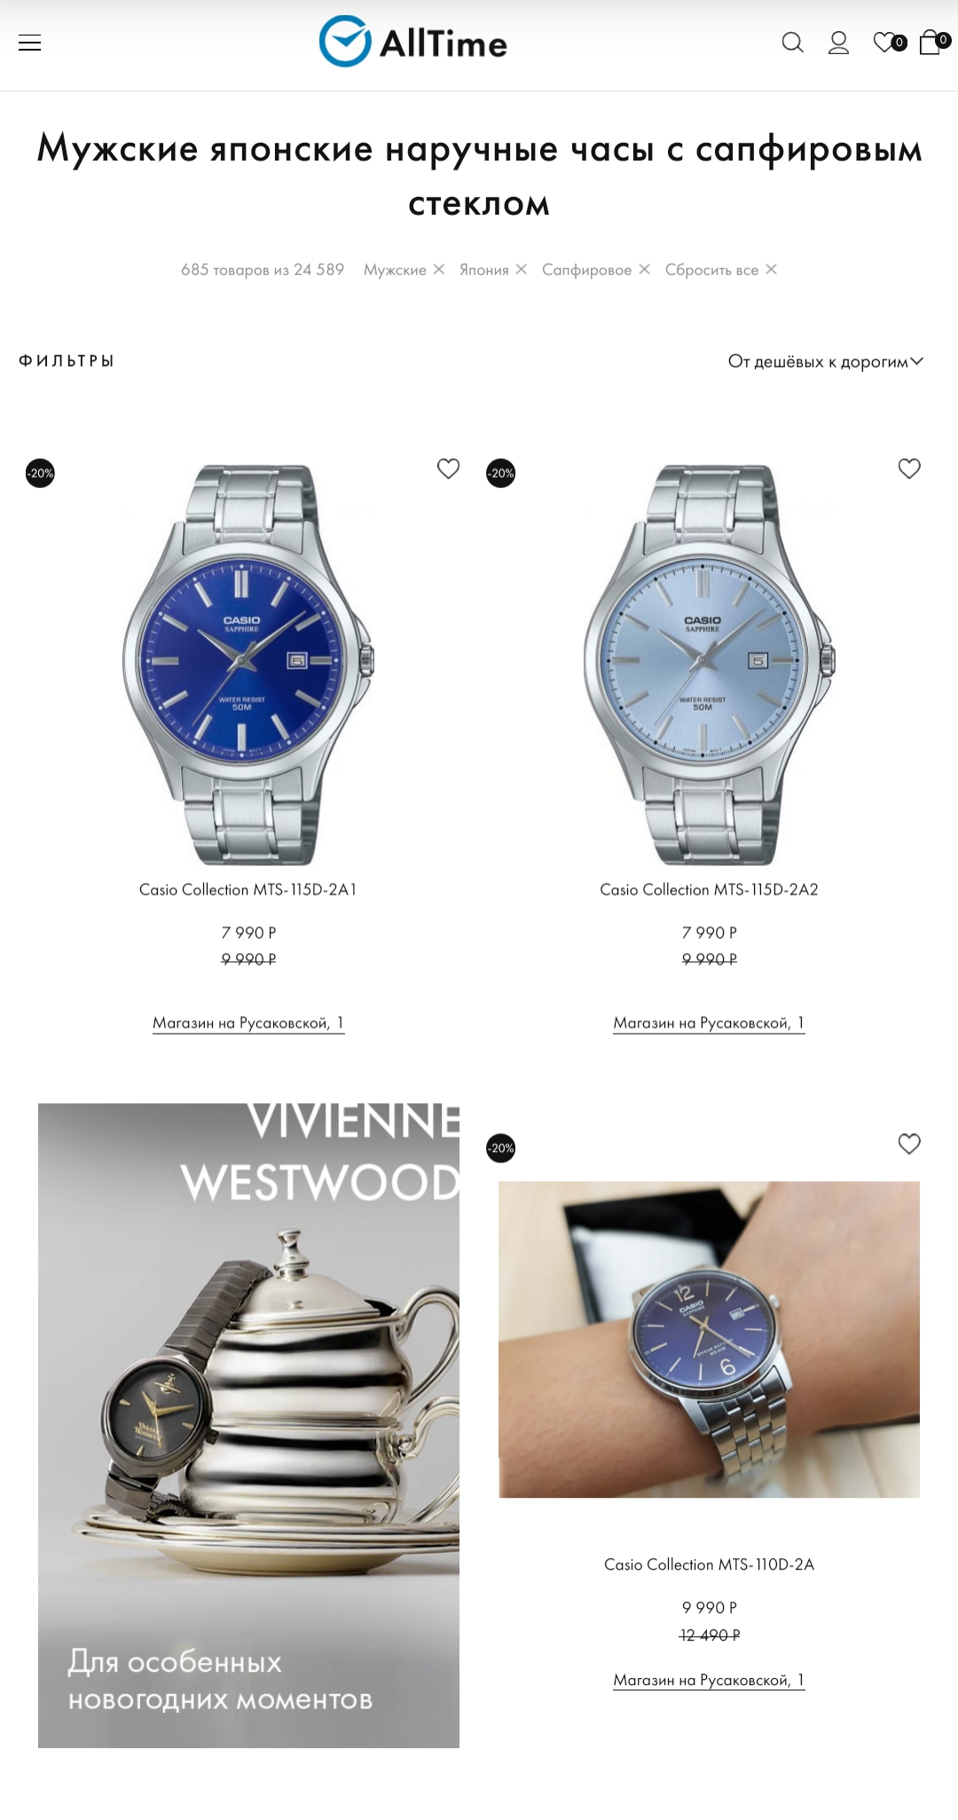Reset all filters with Сбросить все
The height and width of the screenshot is (1820, 958).
pos(720,269)
